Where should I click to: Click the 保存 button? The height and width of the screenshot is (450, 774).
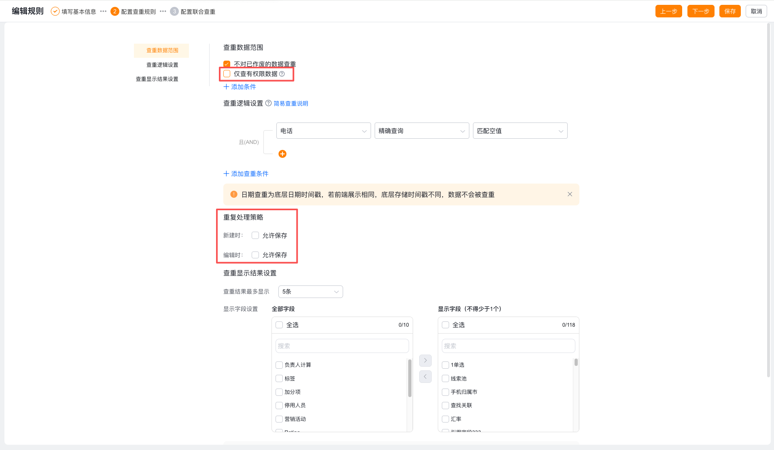click(x=730, y=11)
